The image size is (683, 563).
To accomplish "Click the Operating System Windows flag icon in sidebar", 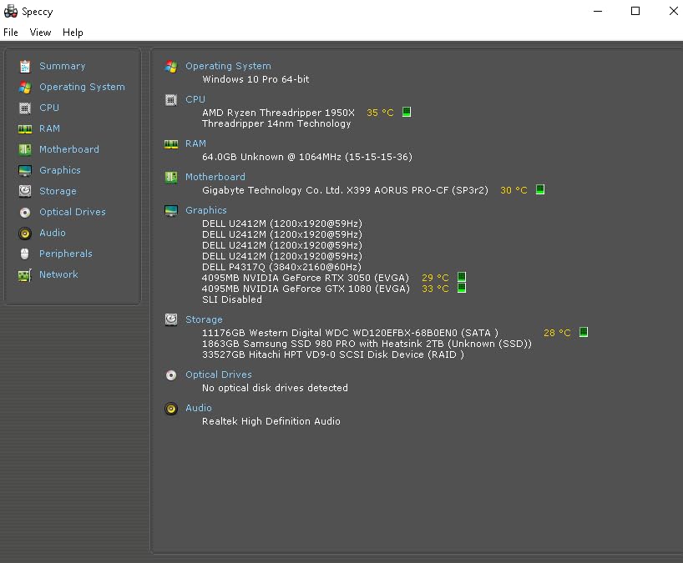I will [x=25, y=87].
